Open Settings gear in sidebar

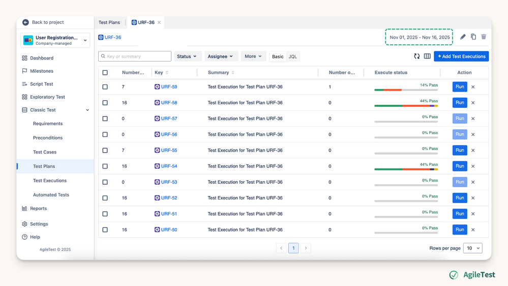(x=24, y=224)
